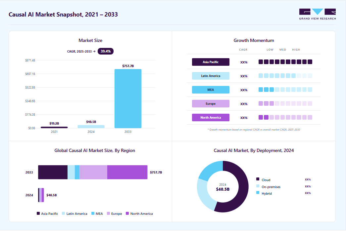
Task: Select the Latin America region label
Action: click(x=211, y=76)
